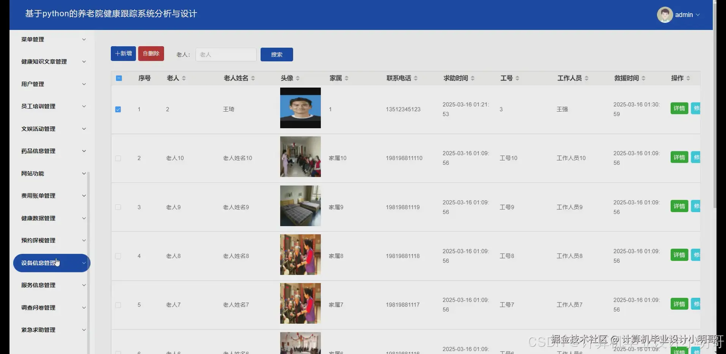
Task: Click the sort icon beside 工号
Action: (518, 78)
